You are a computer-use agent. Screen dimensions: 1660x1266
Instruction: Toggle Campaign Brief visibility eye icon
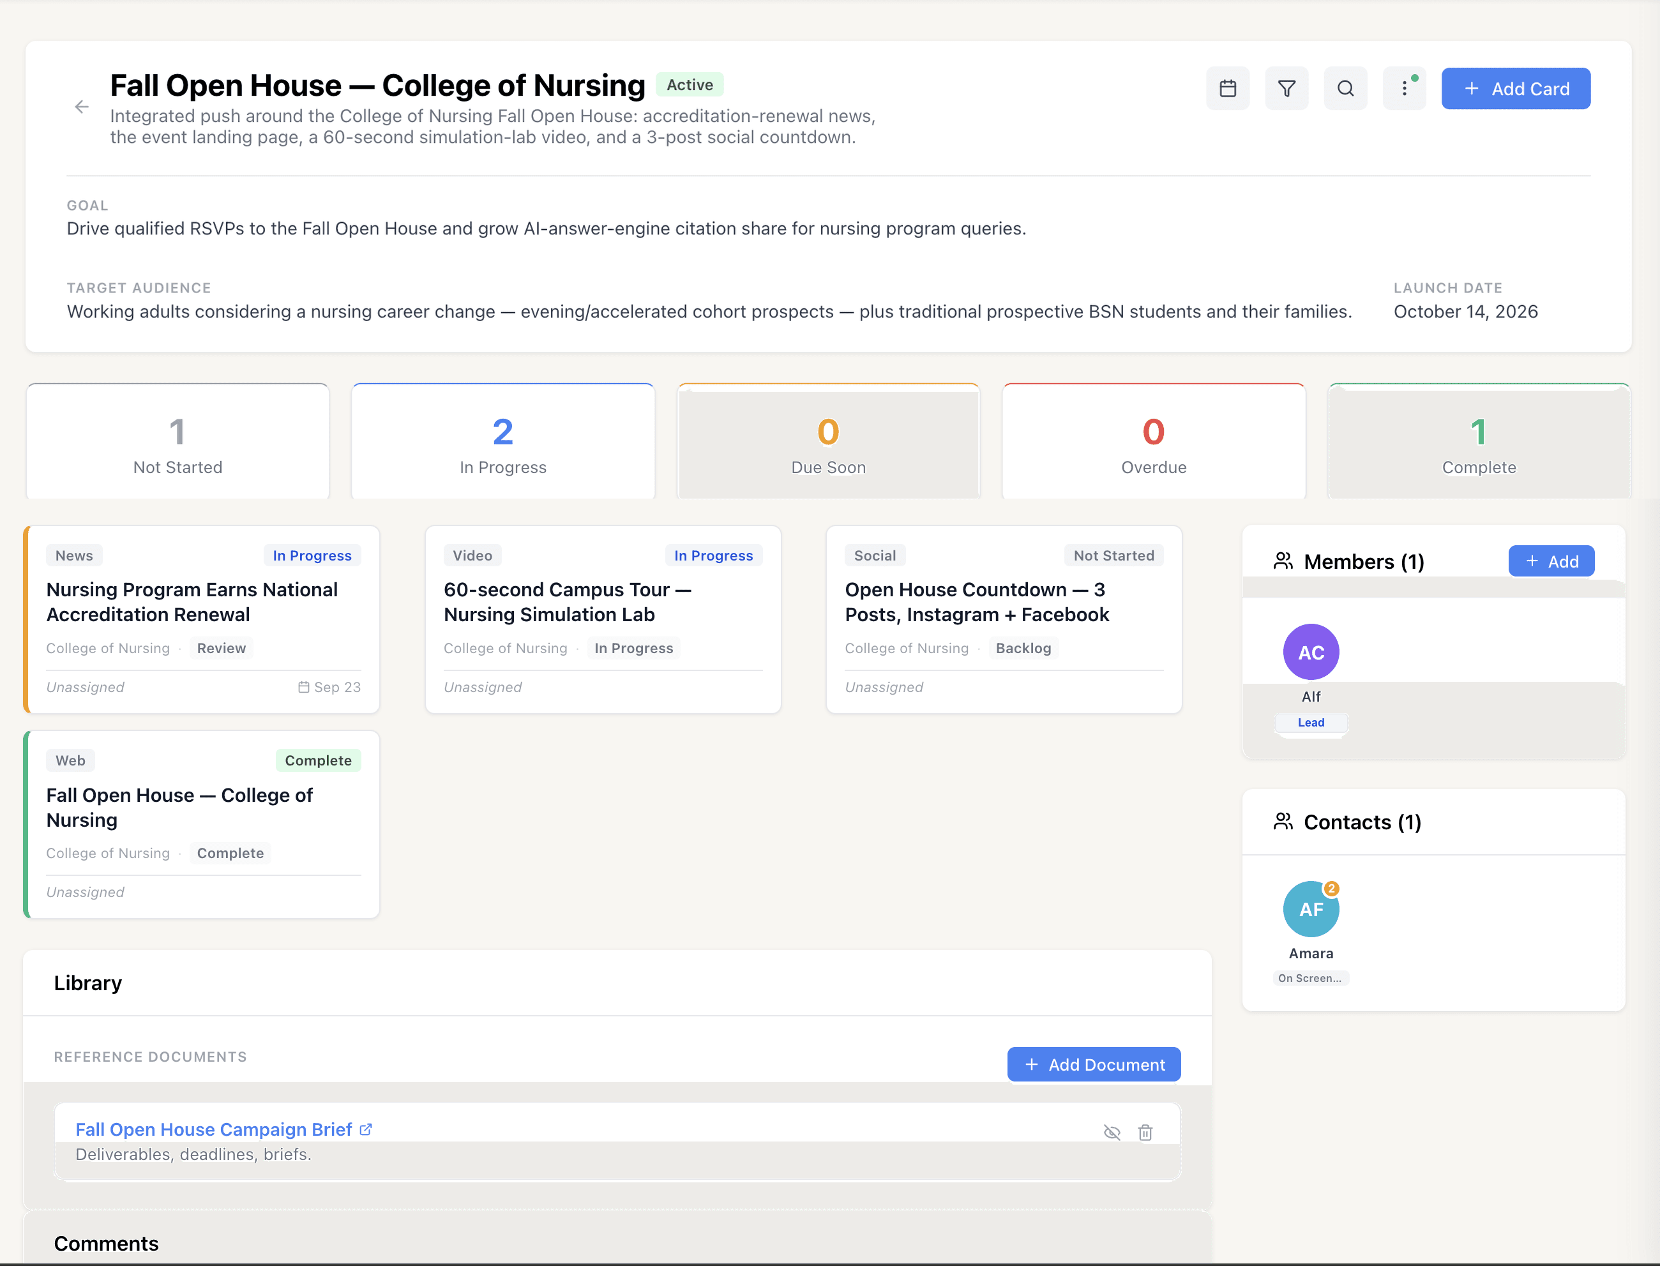point(1112,1133)
